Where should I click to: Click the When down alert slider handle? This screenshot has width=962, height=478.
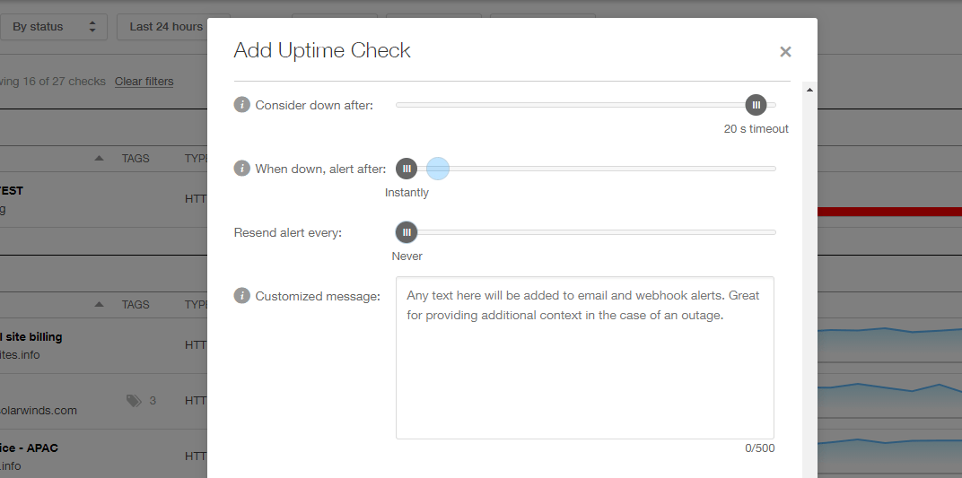pyautogui.click(x=407, y=169)
